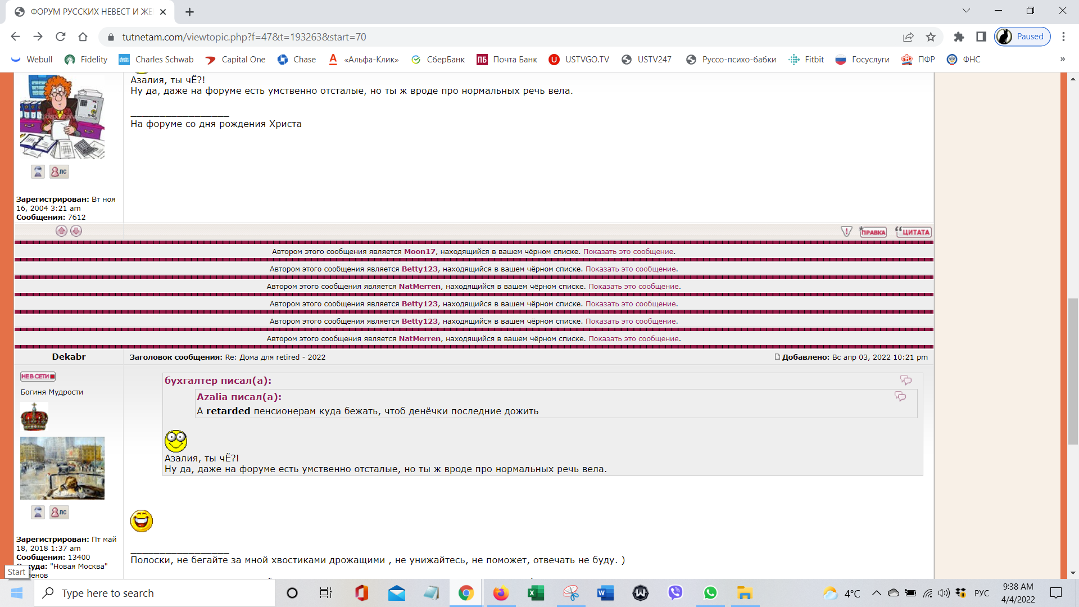Viewport: 1079px width, 607px height.
Task: Open the Chase bookmark
Action: point(297,60)
